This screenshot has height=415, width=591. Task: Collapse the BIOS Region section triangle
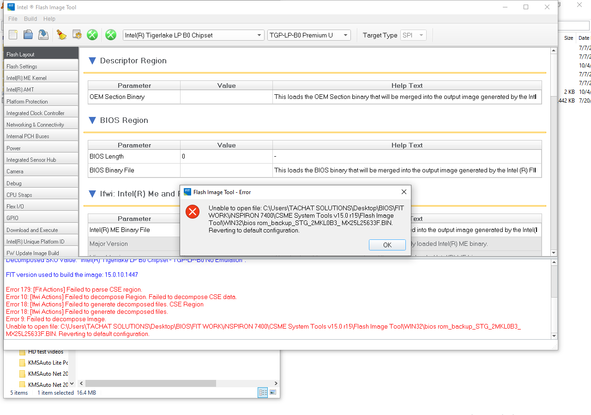pos(92,120)
